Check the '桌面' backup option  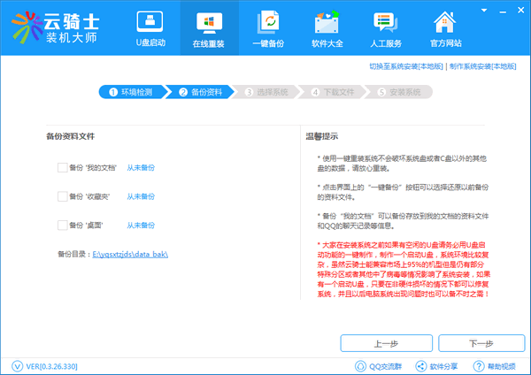point(62,225)
